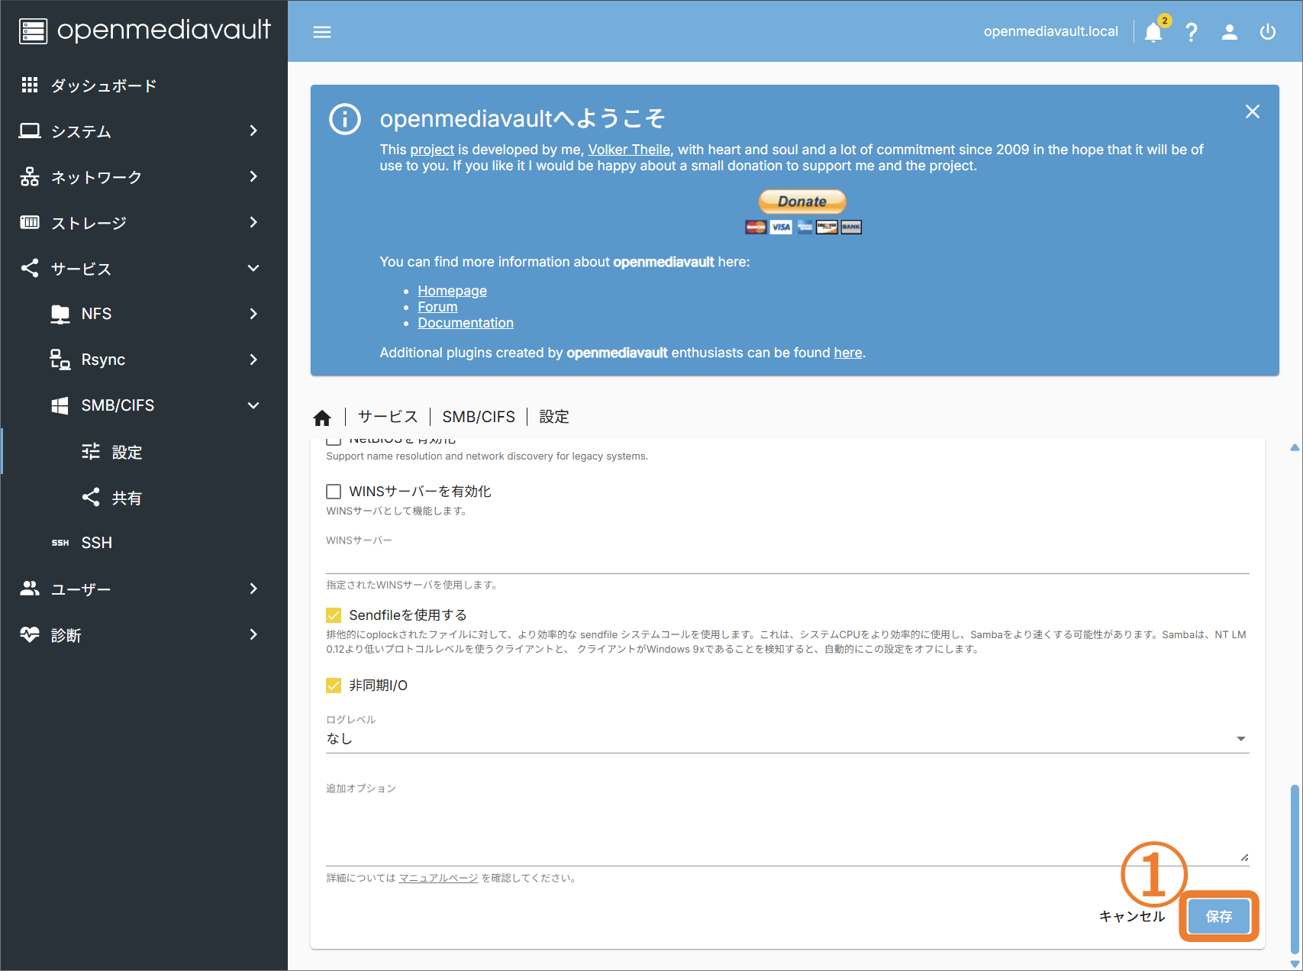Enable the WINSサーバーを有効化 checkbox

coord(334,492)
